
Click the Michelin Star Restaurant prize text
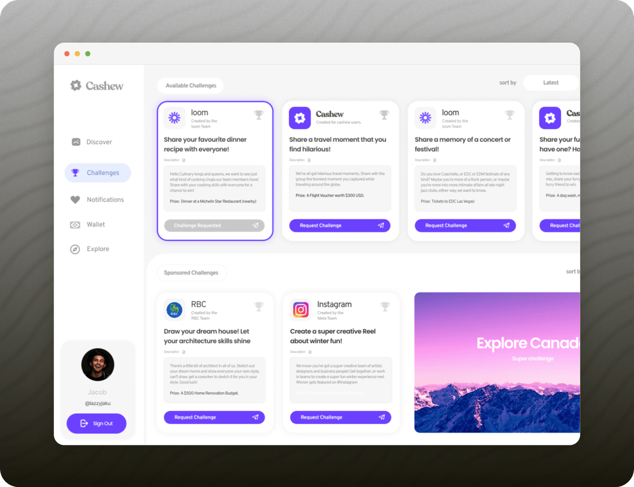pyautogui.click(x=213, y=202)
